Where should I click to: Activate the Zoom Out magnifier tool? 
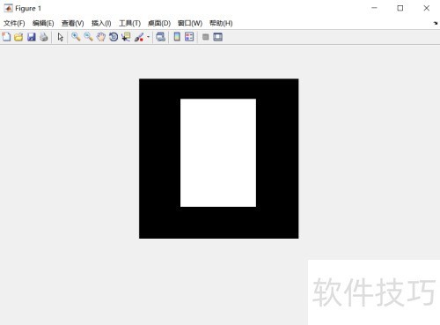[89, 37]
